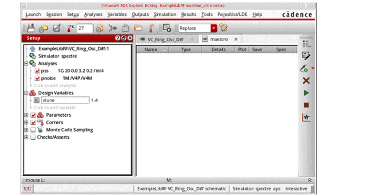Uncheck the pnoise analysis checkbox

pos(37,78)
